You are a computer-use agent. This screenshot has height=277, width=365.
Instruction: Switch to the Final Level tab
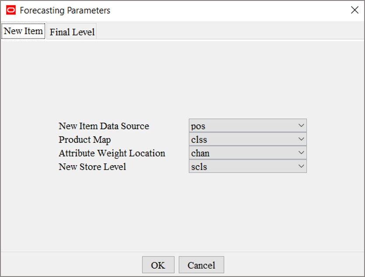72,31
